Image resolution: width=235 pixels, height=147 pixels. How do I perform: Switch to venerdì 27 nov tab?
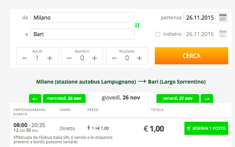point(178,98)
